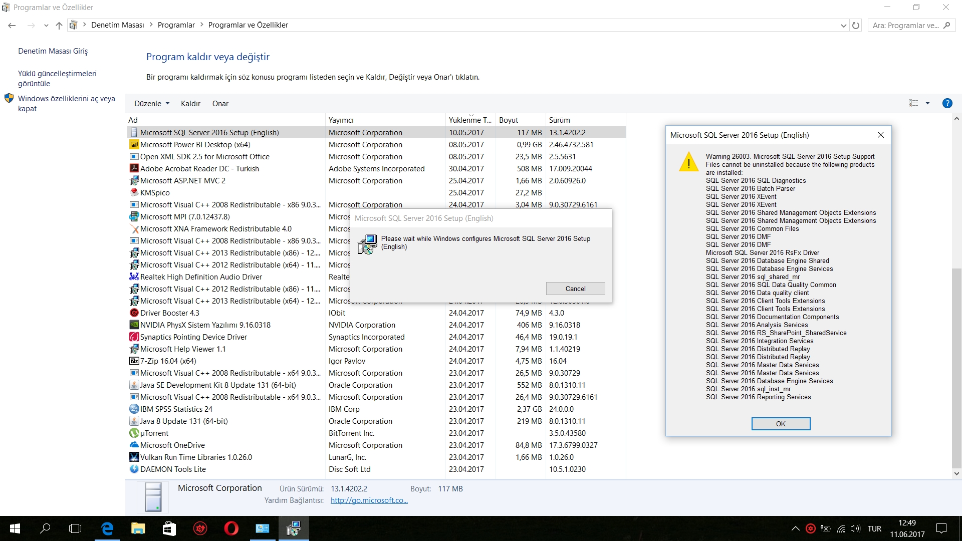Close the SQL Server warning dialog
This screenshot has height=541, width=962.
[x=880, y=135]
